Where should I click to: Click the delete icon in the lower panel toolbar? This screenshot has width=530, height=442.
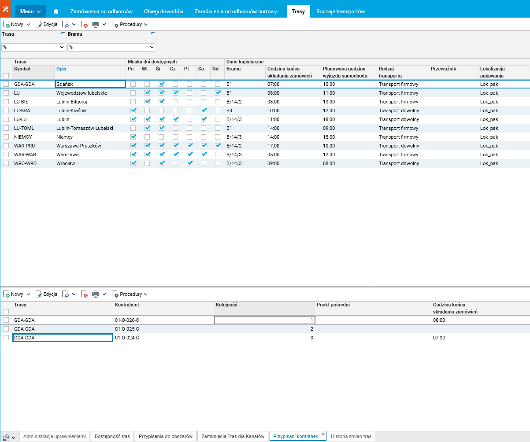tap(84, 294)
